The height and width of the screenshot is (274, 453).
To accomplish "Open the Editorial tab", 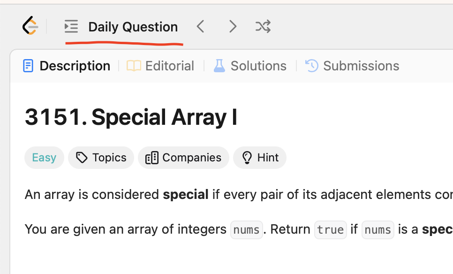I will tap(160, 66).
